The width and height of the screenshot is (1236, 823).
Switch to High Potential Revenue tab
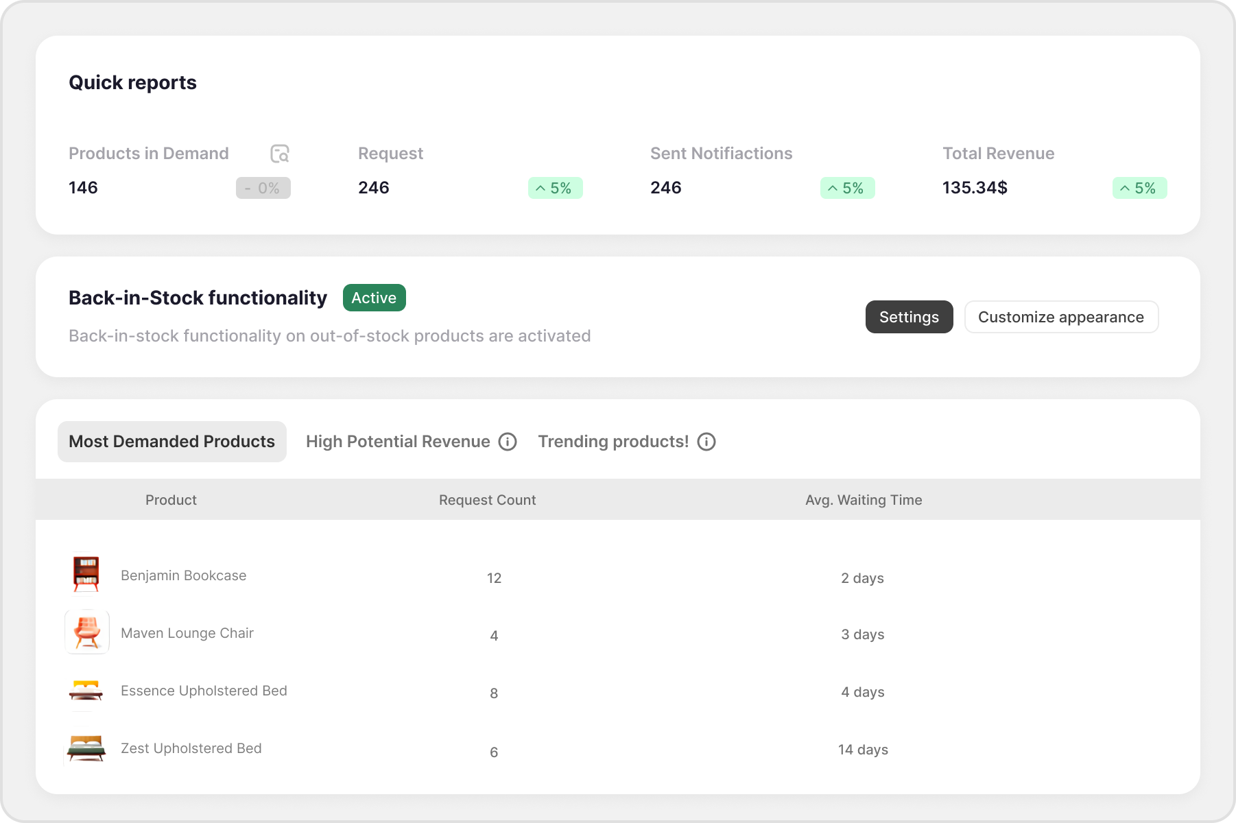point(398,442)
